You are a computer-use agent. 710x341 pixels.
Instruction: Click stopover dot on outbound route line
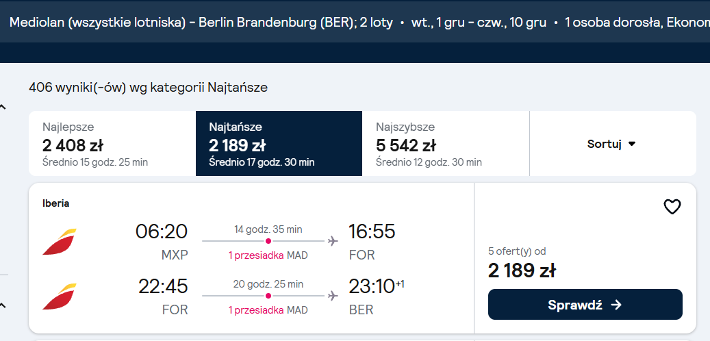pyautogui.click(x=268, y=241)
